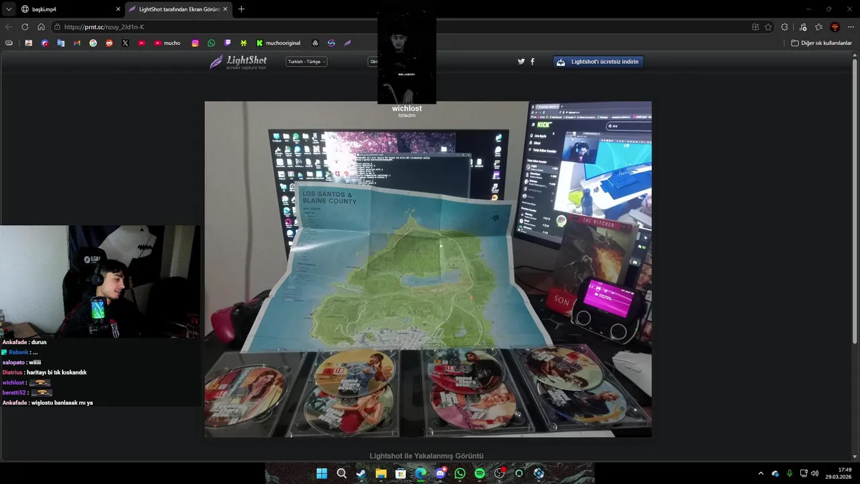This screenshot has height=484, width=860.
Task: Open the Google Translate bookmark icon
Action: point(60,43)
